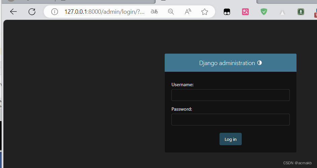This screenshot has width=317, height=168.
Task: Reload the page with the refresh icon
Action: pyautogui.click(x=32, y=12)
